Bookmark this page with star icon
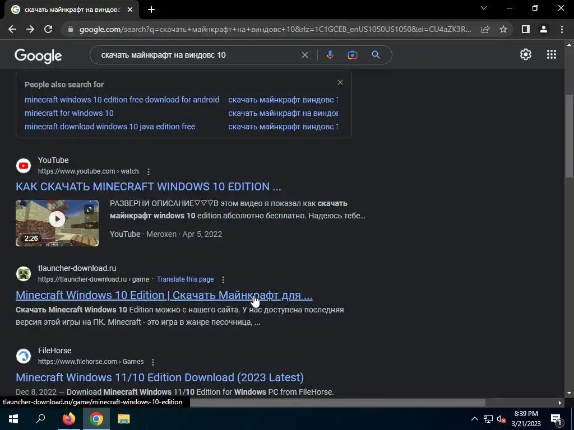 coord(503,29)
